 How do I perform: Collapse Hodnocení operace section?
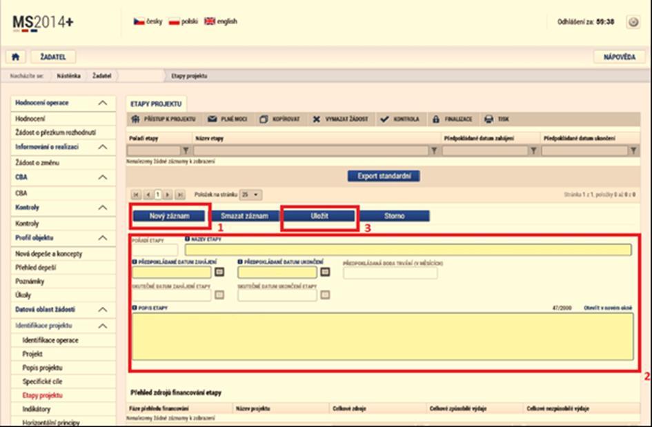pos(103,103)
